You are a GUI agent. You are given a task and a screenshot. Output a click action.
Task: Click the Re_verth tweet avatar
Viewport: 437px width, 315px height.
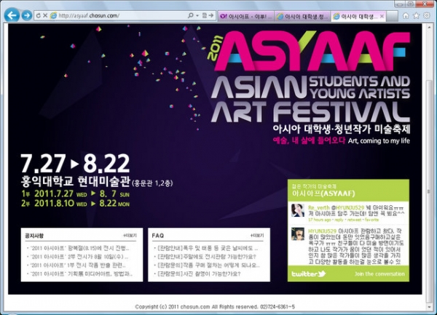coord(298,210)
